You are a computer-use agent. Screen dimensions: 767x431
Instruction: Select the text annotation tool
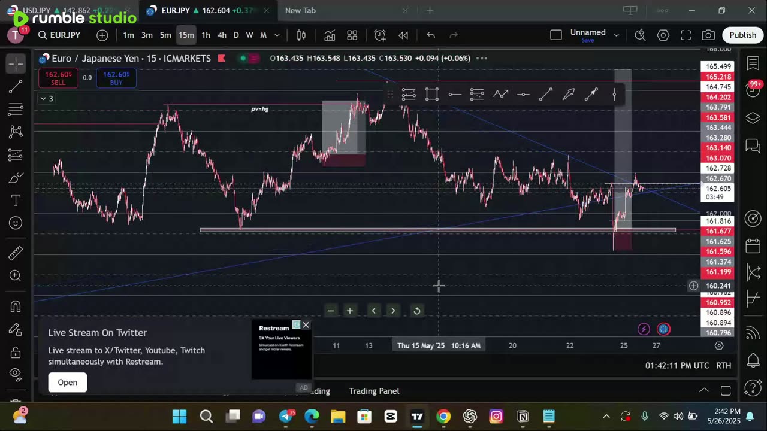click(x=16, y=201)
